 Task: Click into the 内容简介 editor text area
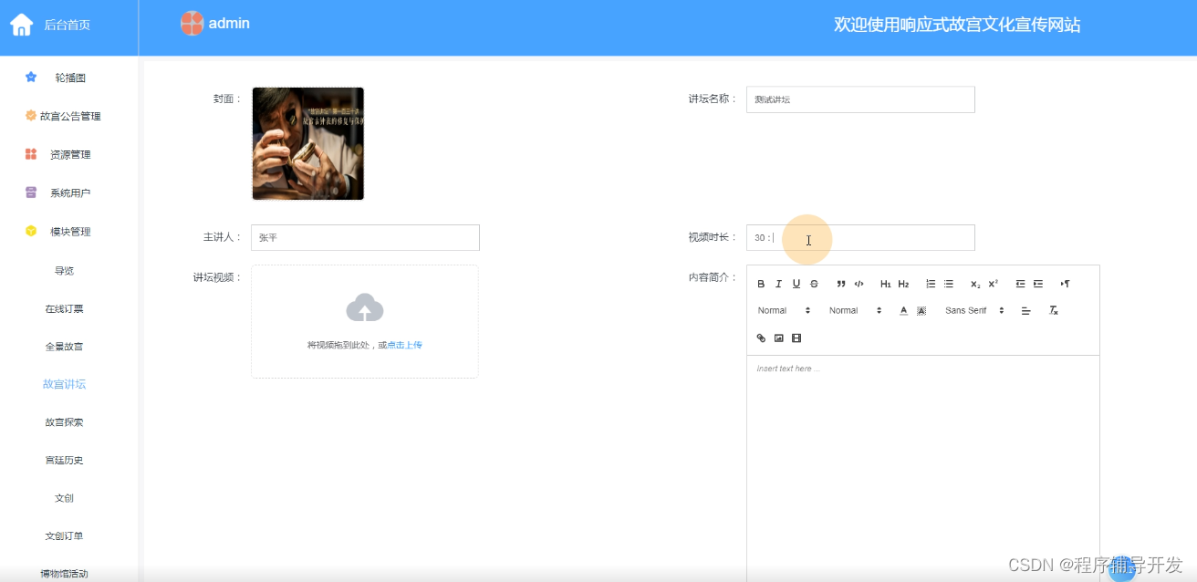pyautogui.click(x=922, y=468)
